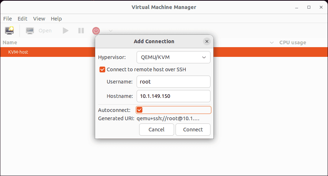The image size is (328, 176).
Task: Maximize the Virtual Machine Manager window
Action: point(309,7)
